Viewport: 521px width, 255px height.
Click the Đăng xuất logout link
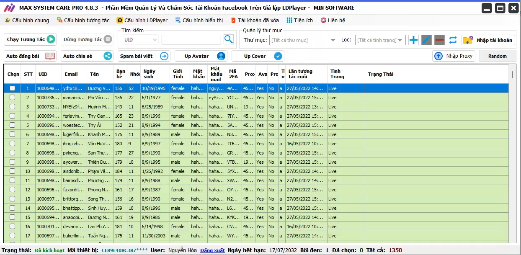(x=212, y=250)
